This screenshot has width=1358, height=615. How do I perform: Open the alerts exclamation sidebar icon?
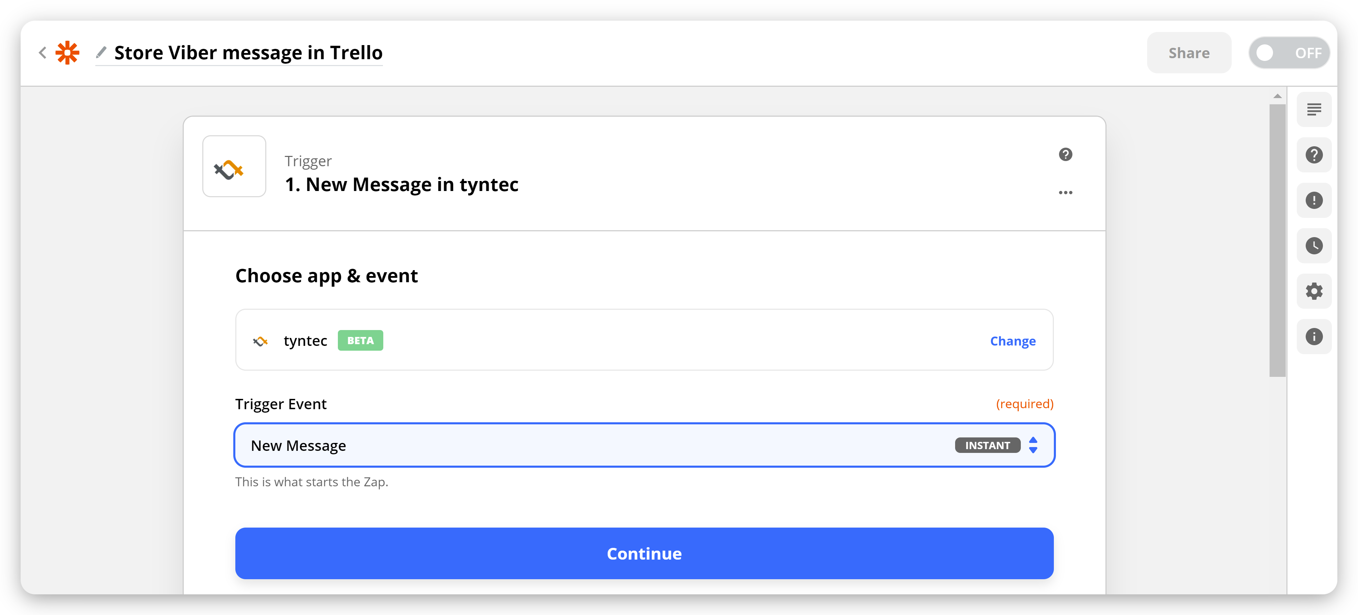tap(1314, 200)
